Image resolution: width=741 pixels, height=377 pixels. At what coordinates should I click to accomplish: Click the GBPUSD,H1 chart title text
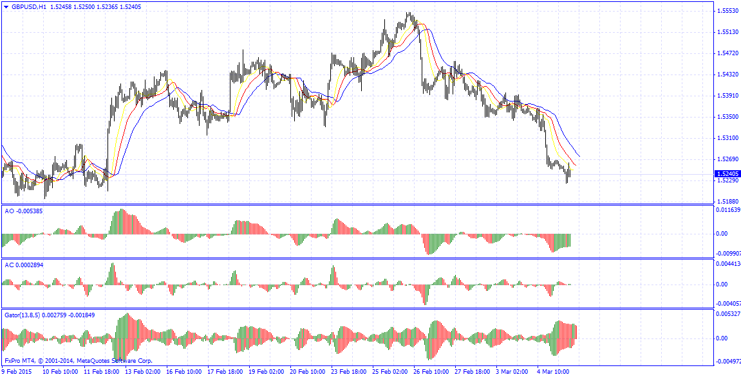click(29, 7)
